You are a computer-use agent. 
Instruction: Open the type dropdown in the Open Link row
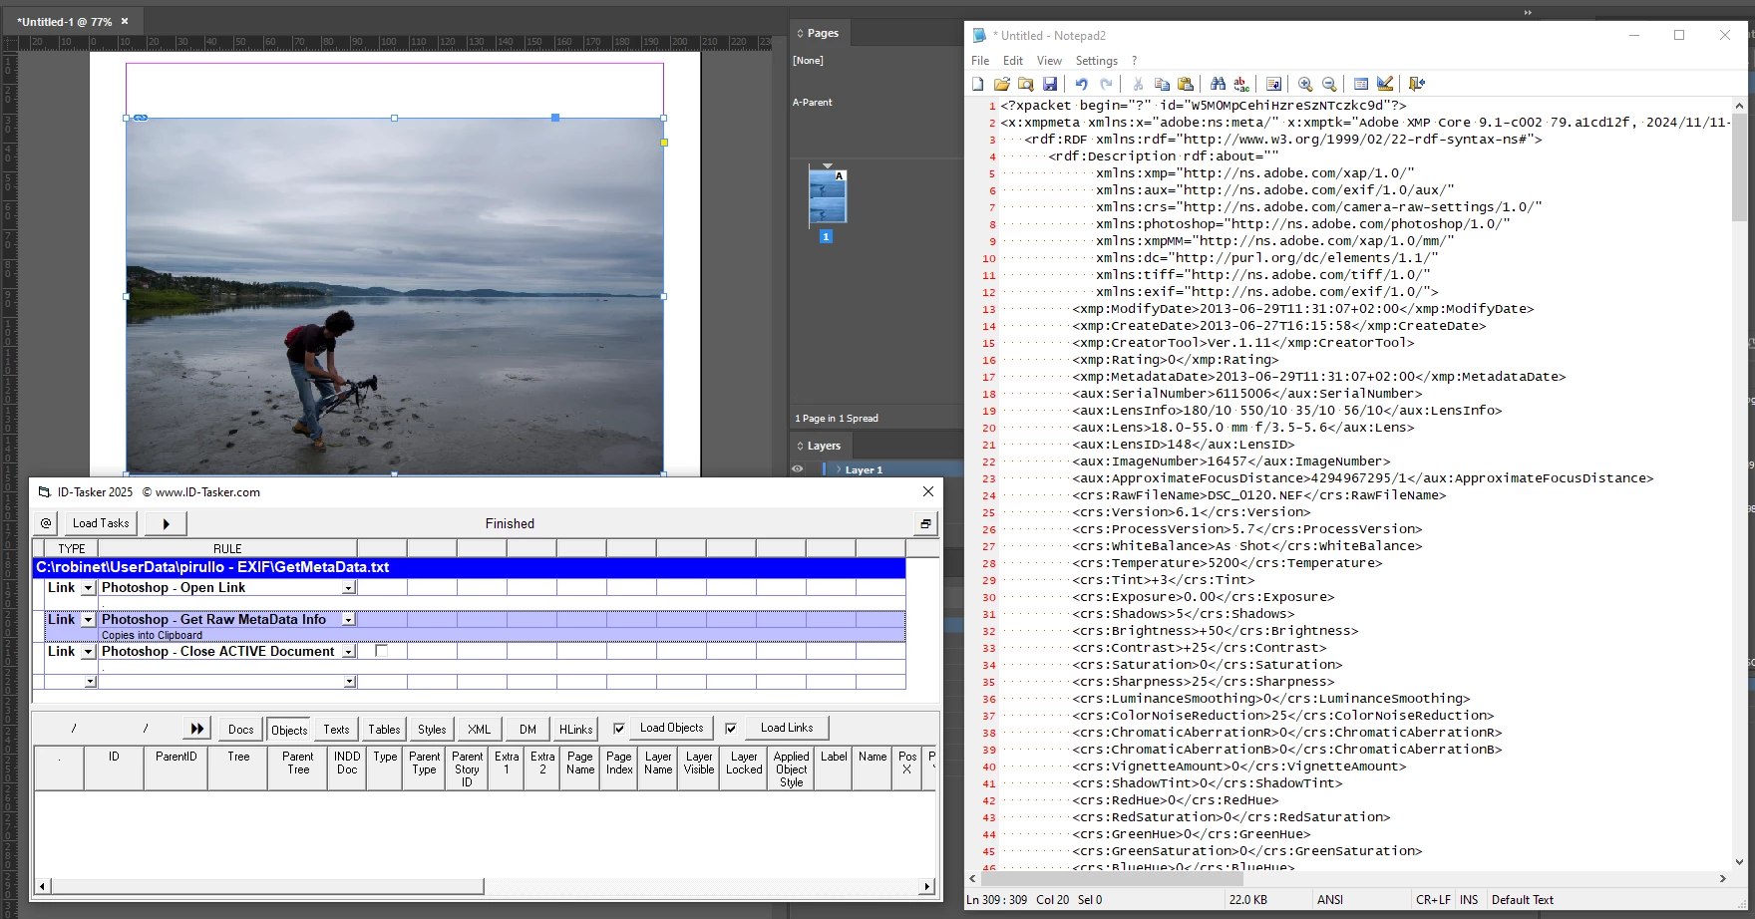tap(88, 588)
